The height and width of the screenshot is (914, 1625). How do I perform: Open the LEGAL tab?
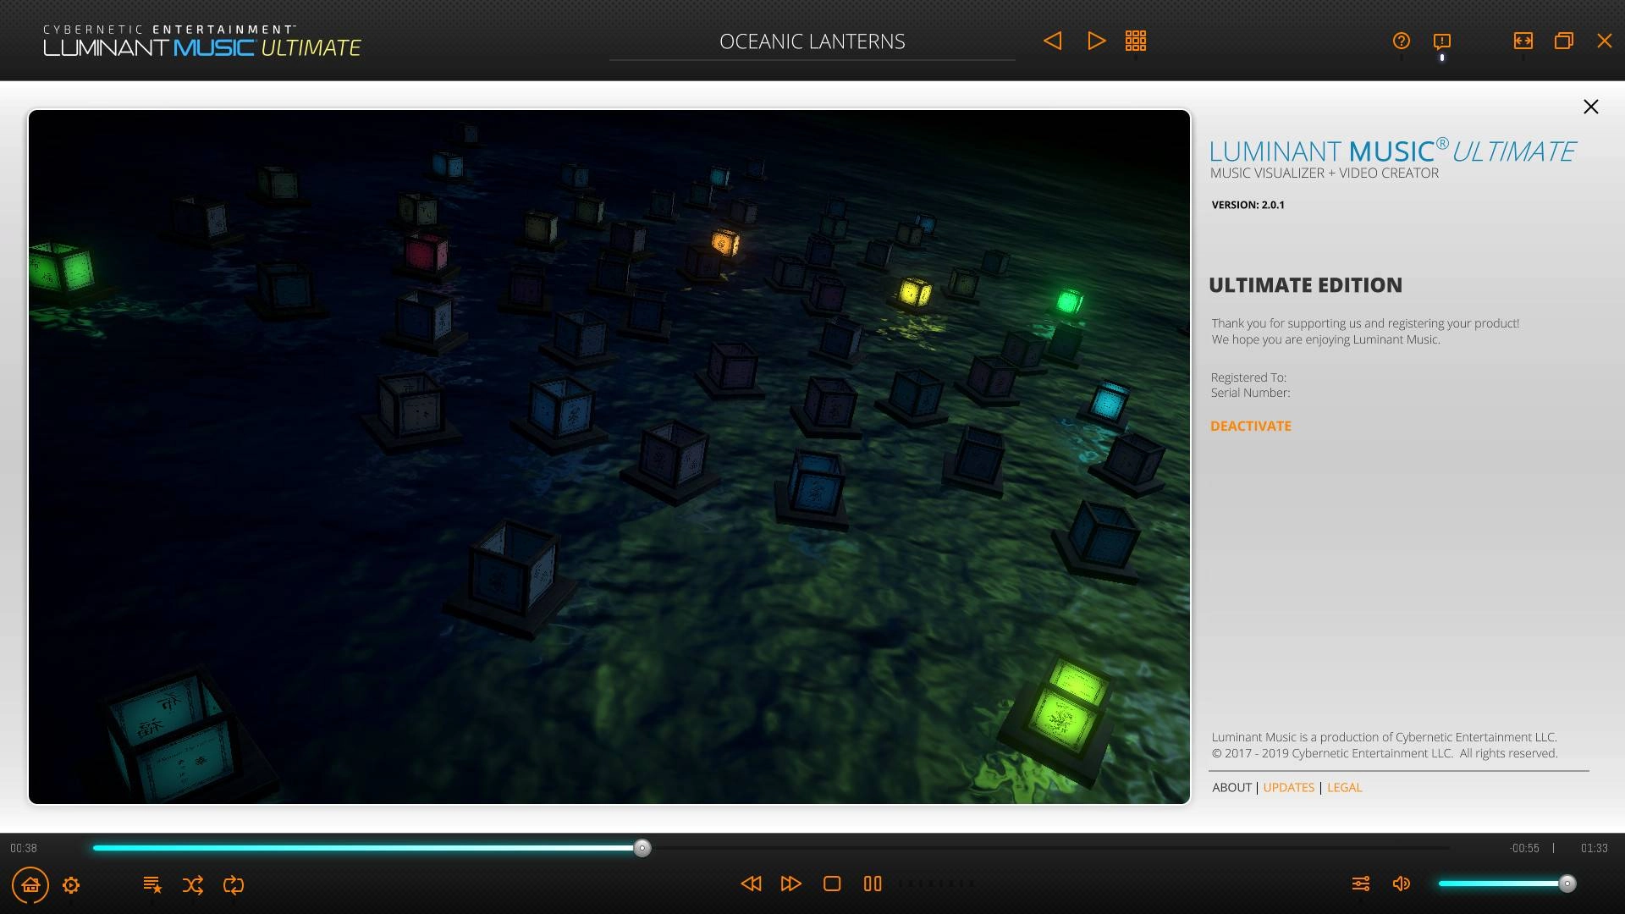tap(1345, 787)
